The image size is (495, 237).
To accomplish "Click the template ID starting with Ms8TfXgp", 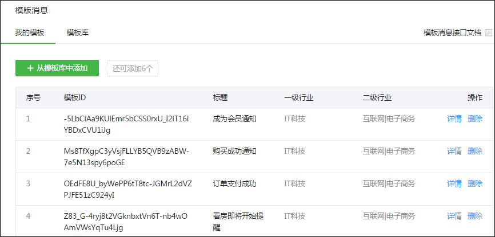I will (126, 157).
